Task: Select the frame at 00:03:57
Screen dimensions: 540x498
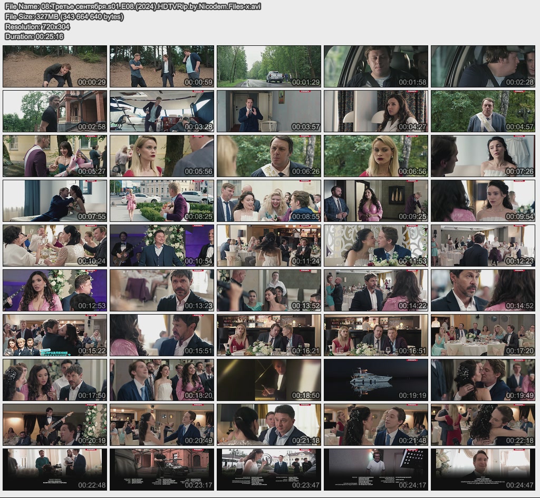Action: [269, 111]
